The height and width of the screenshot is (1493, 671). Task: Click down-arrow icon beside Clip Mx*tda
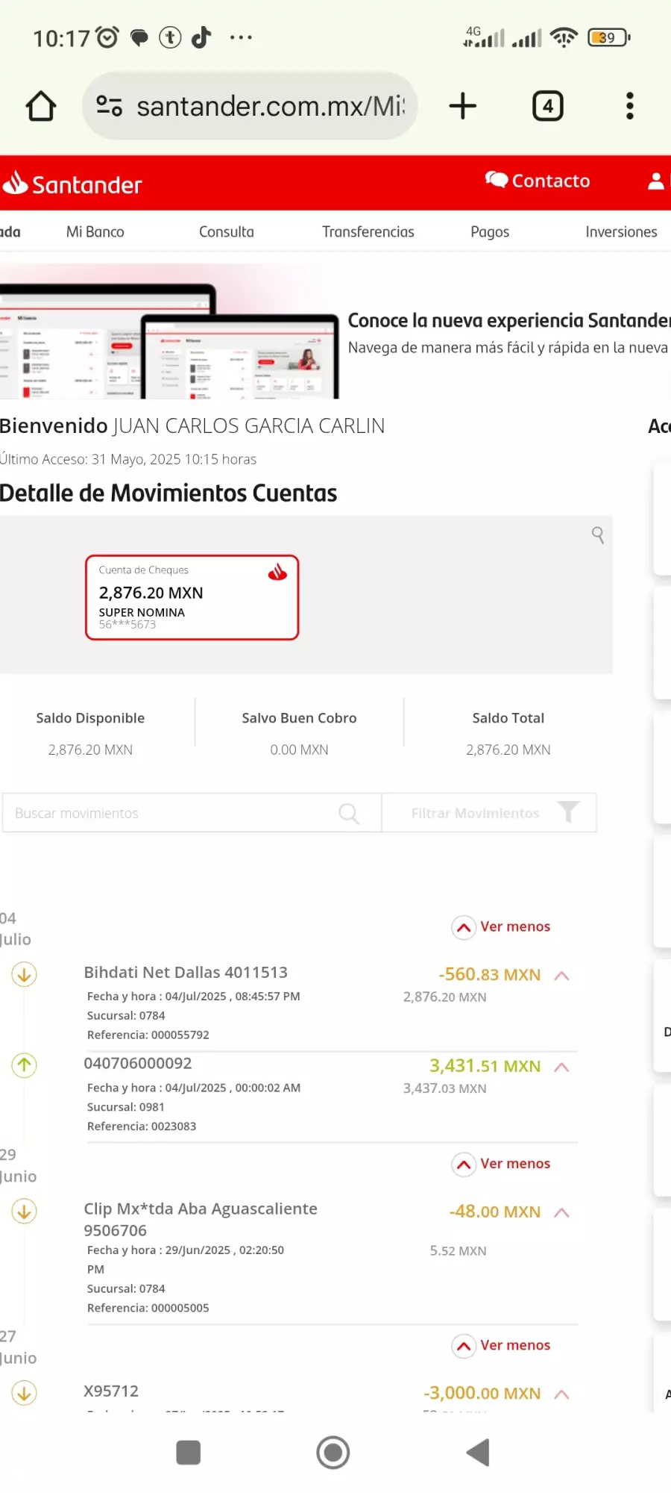(x=24, y=1212)
